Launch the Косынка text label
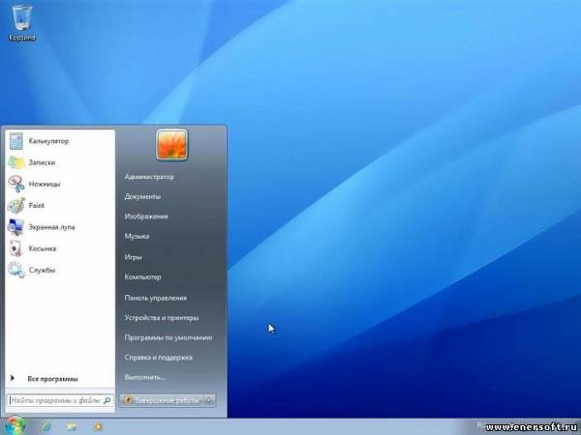 click(x=43, y=248)
